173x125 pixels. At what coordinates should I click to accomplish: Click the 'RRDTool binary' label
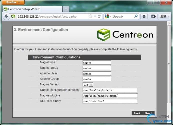[50, 101]
